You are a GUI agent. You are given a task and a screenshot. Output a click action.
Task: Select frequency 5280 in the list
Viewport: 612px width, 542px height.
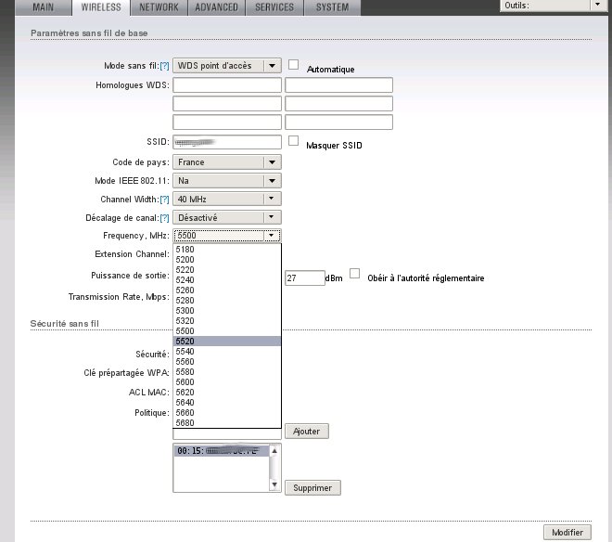coord(227,300)
